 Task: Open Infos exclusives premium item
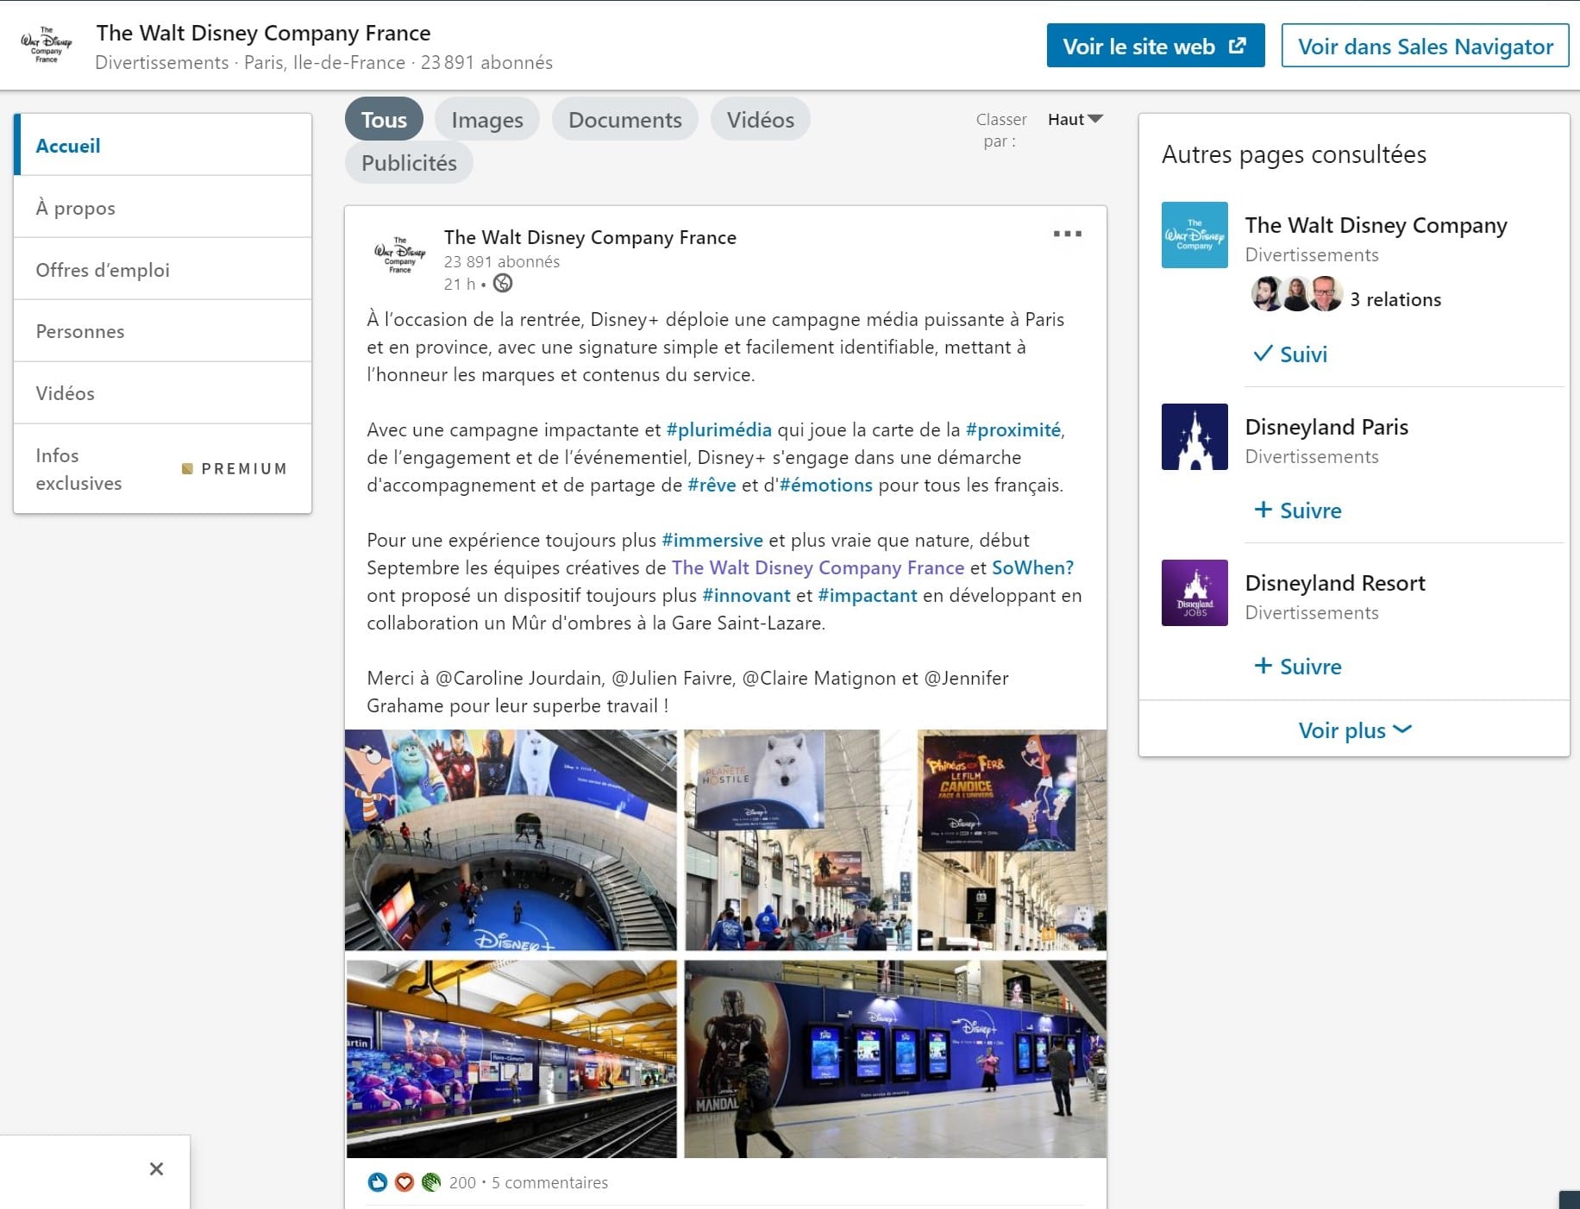click(163, 468)
